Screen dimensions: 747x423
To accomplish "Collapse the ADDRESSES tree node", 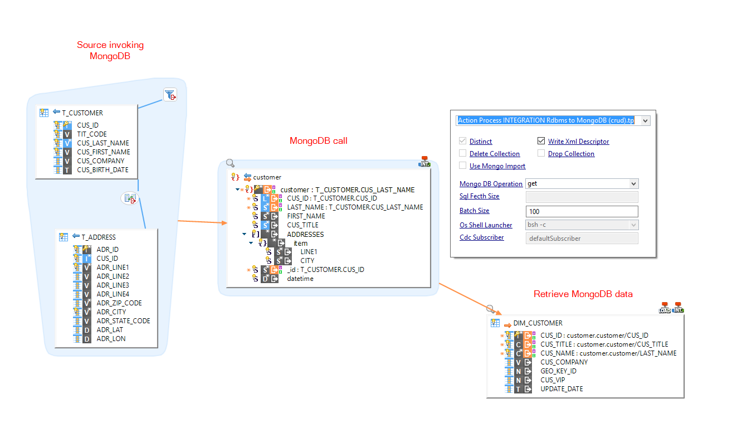I will point(243,234).
